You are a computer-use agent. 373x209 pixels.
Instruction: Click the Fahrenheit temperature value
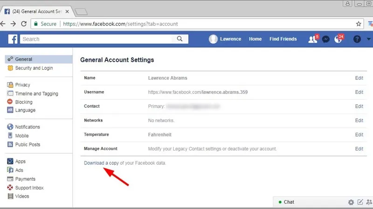159,135
